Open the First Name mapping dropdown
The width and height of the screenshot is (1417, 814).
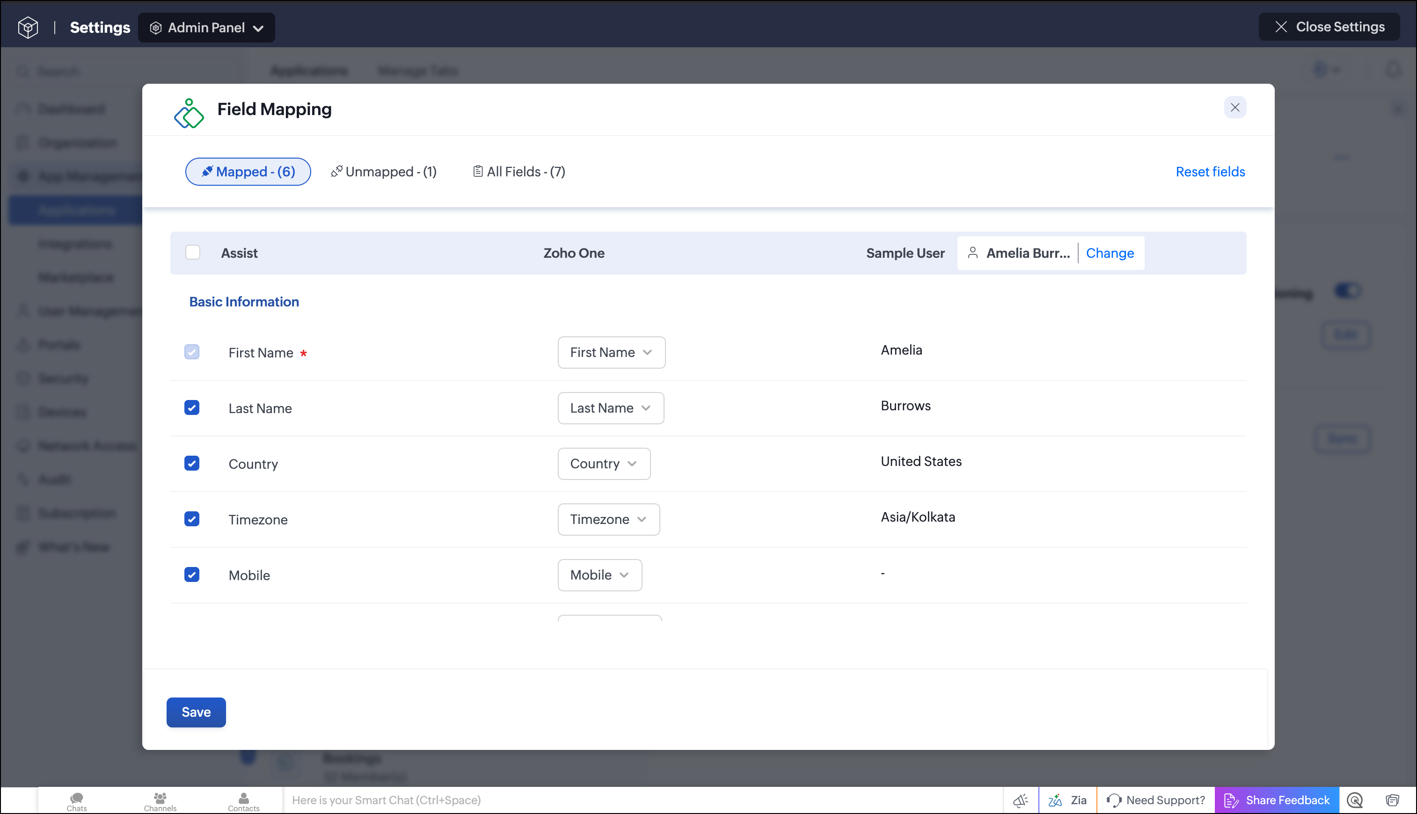coord(611,352)
